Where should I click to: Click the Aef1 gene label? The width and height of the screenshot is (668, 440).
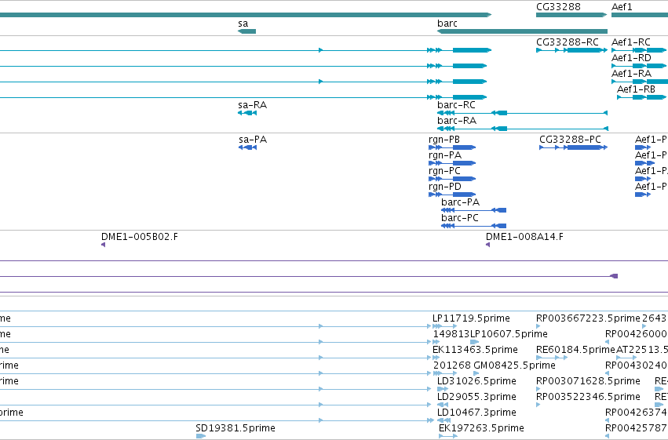pos(622,7)
